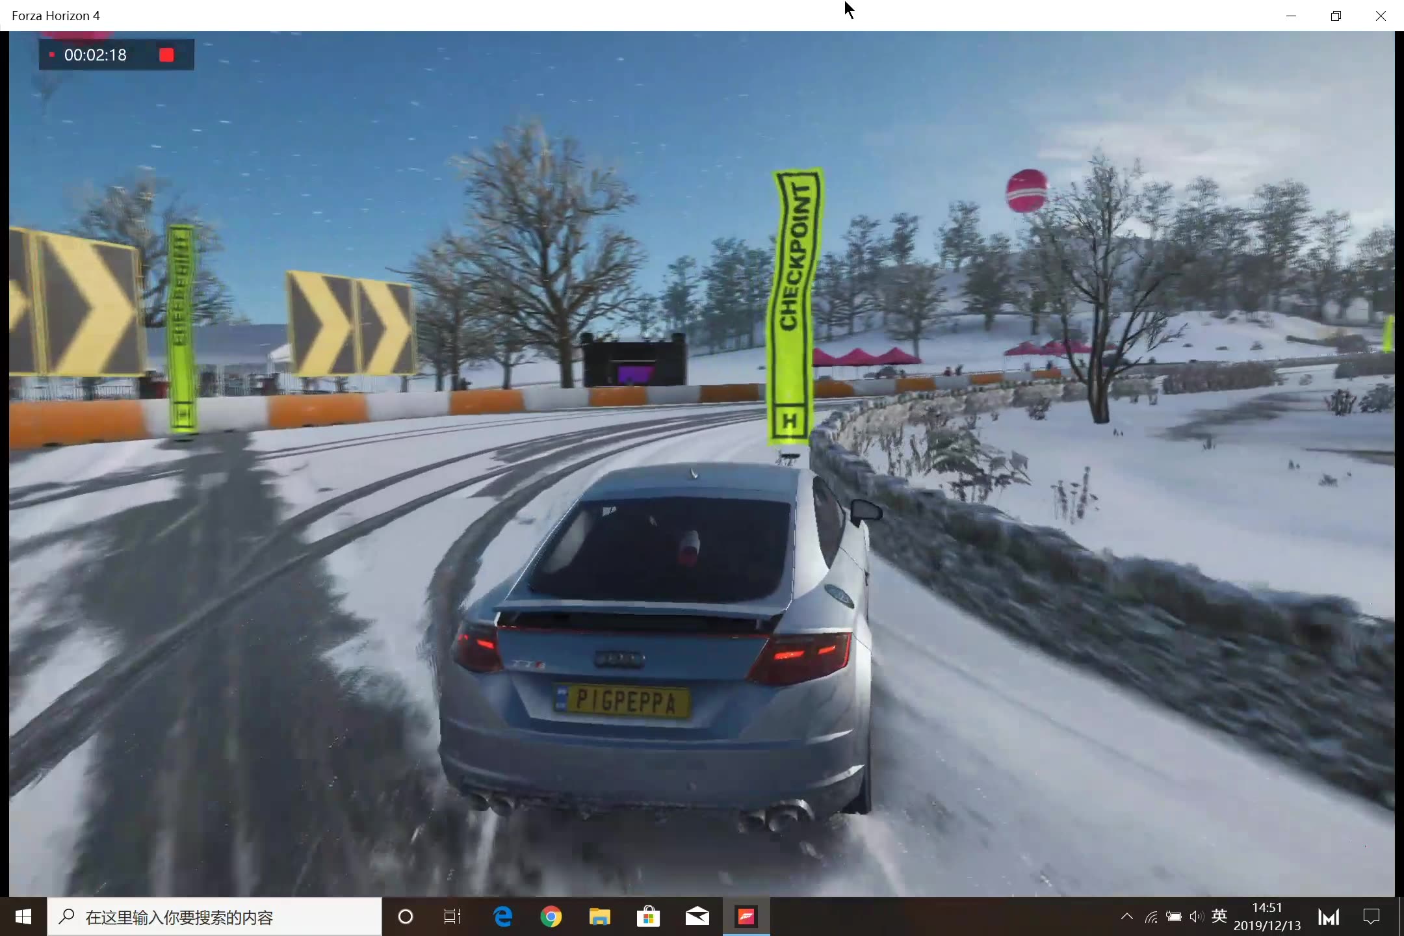Click the recording duration timer 00:02:18

[x=95, y=53]
